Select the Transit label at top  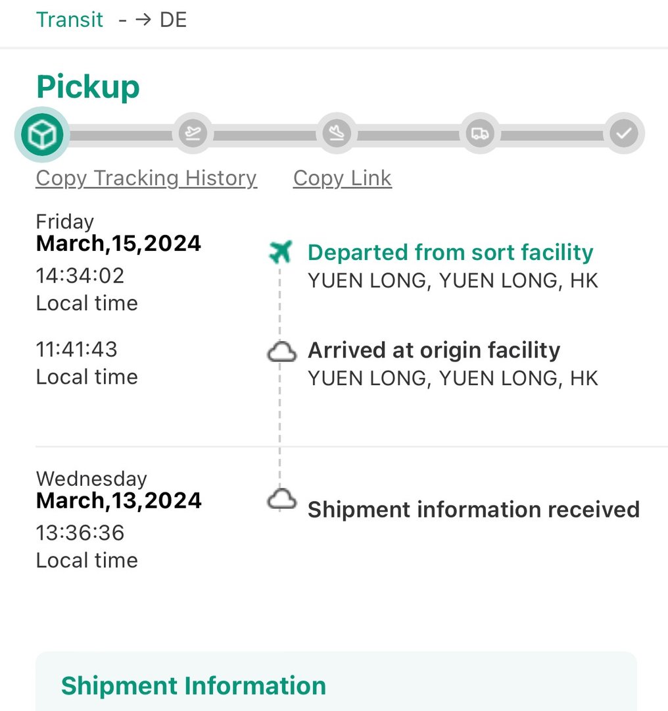(x=70, y=20)
